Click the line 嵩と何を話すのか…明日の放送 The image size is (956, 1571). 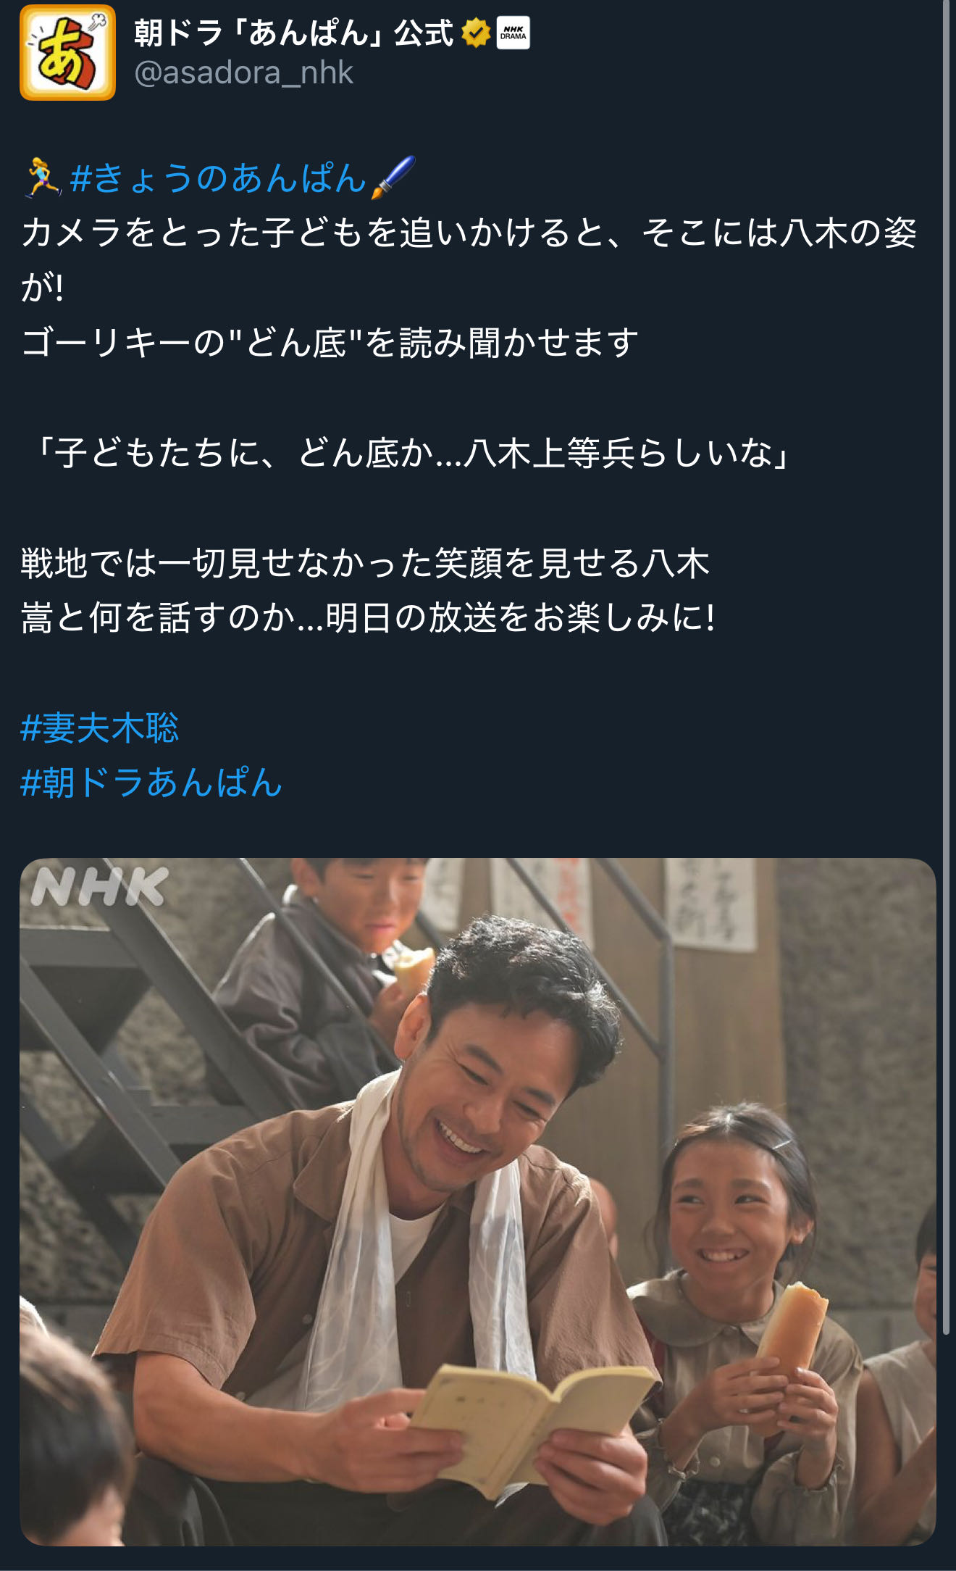pos(368,618)
